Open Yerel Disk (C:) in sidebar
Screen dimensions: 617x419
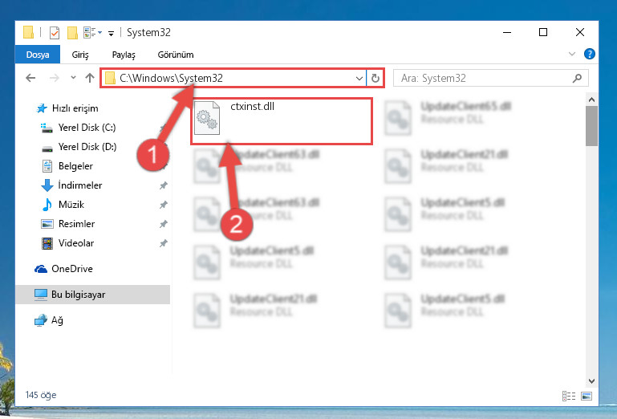[79, 128]
